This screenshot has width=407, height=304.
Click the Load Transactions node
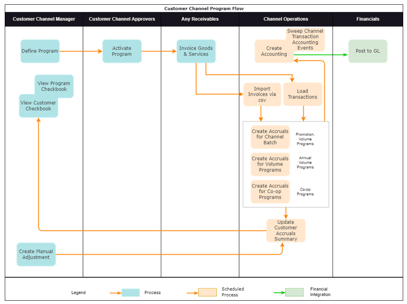point(303,94)
